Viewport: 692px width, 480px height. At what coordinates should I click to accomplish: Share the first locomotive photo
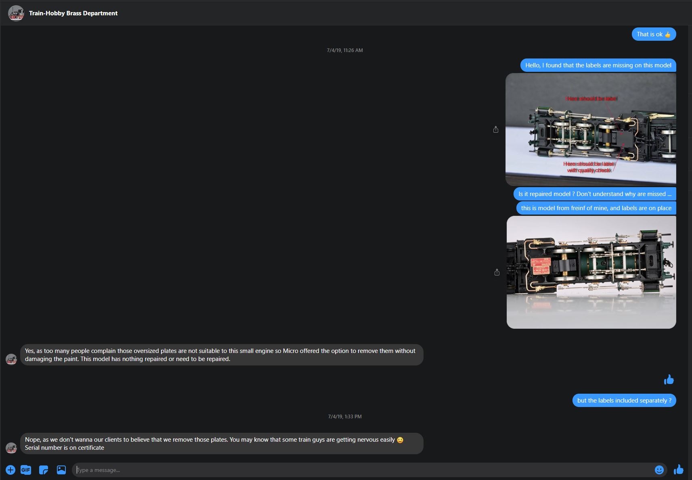[x=496, y=129]
